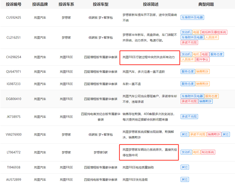Open complaint number CU592425

click(14, 18)
